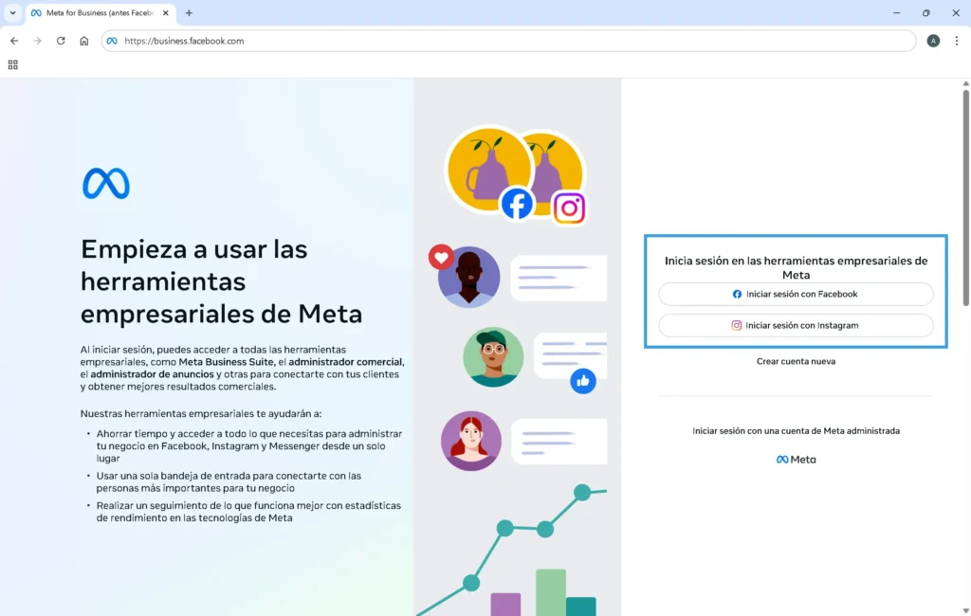
Task: Click the browser forward arrow
Action: pyautogui.click(x=37, y=41)
